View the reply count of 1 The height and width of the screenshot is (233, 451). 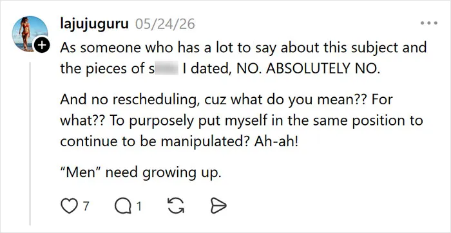coord(139,207)
